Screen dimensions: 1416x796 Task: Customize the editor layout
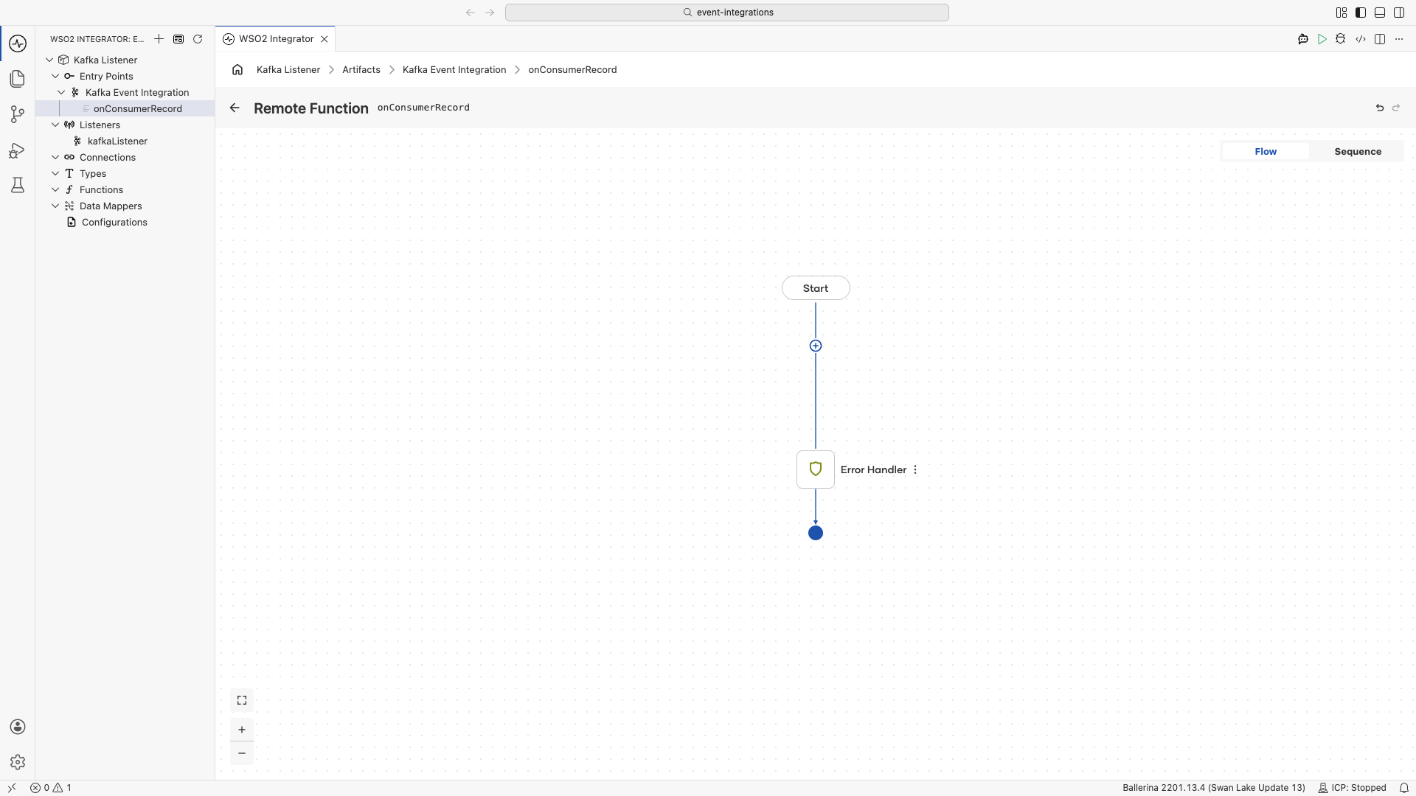1342,13
